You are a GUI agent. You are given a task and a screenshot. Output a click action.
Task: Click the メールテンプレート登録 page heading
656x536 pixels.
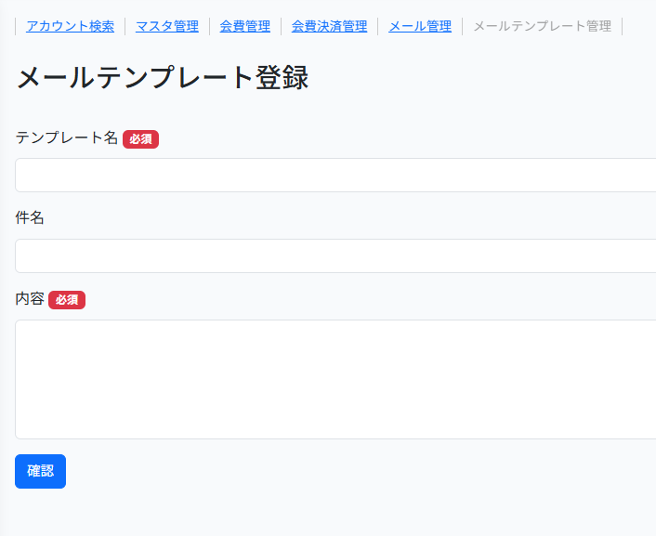tap(162, 78)
